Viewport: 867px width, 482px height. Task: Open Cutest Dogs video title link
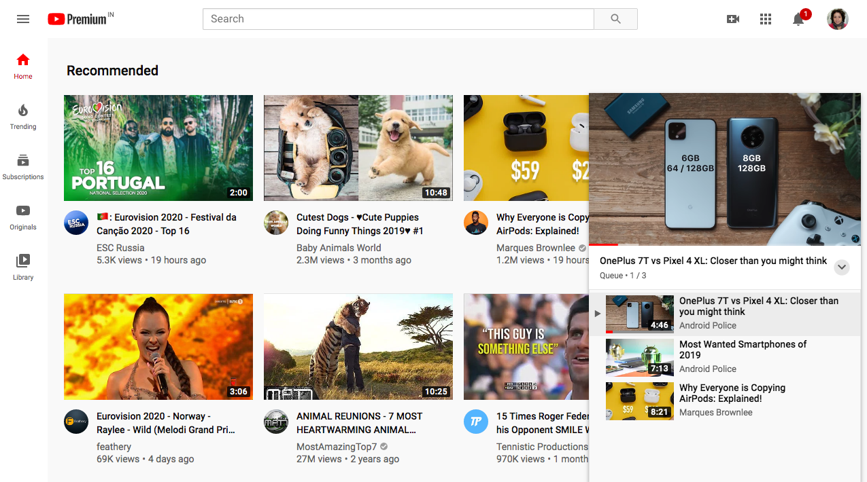click(x=360, y=224)
